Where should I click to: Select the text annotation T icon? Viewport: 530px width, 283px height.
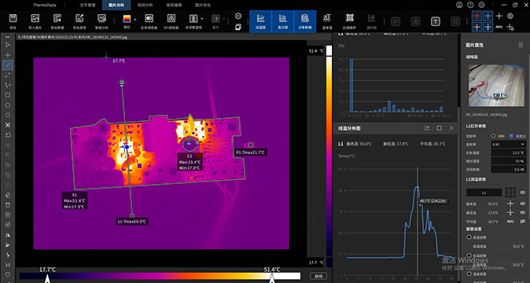[436, 21]
